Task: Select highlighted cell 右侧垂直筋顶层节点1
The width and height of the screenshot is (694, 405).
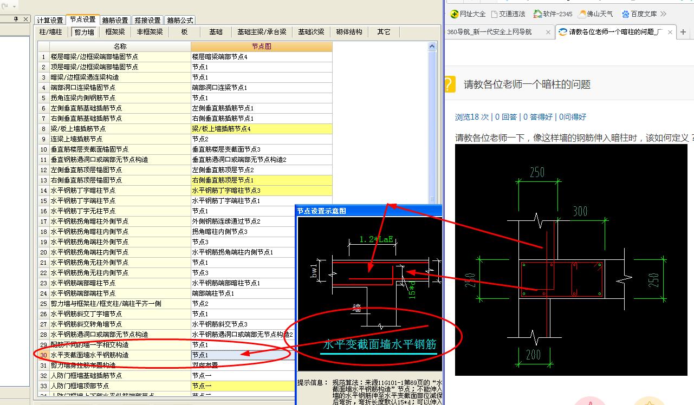Action: click(262, 180)
